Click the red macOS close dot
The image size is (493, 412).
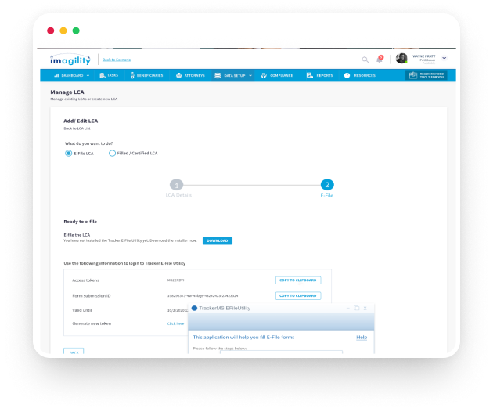(x=51, y=31)
